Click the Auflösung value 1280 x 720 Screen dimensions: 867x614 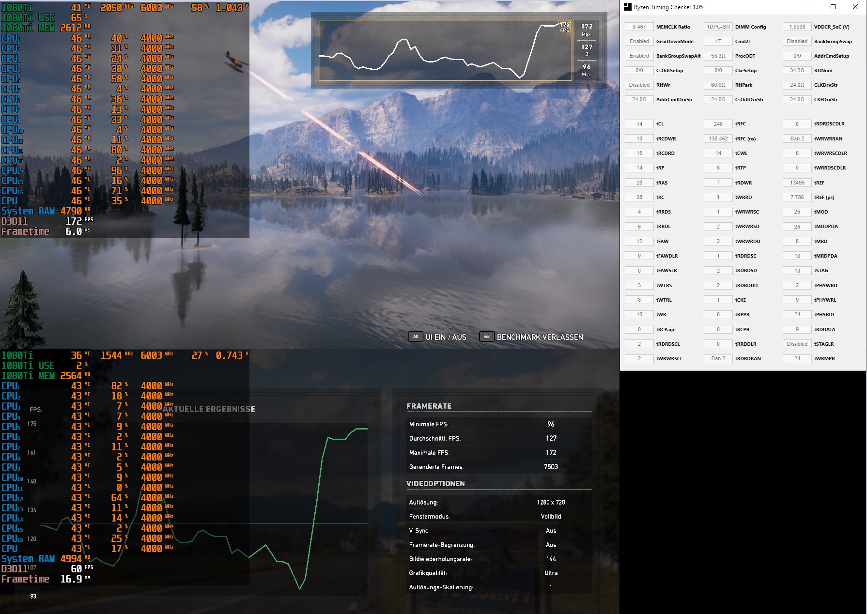click(x=551, y=503)
